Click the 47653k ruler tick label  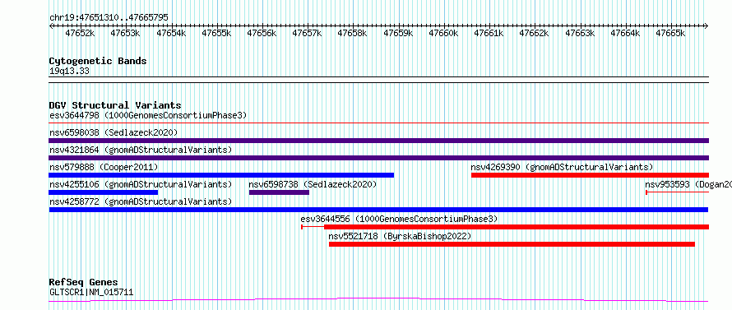[125, 33]
